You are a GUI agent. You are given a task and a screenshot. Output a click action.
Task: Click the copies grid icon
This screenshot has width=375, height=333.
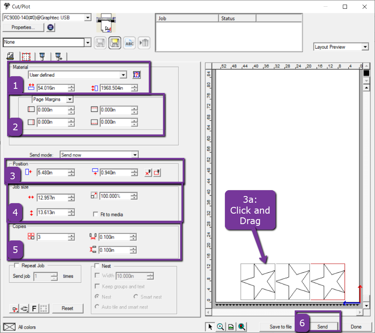pos(31,236)
